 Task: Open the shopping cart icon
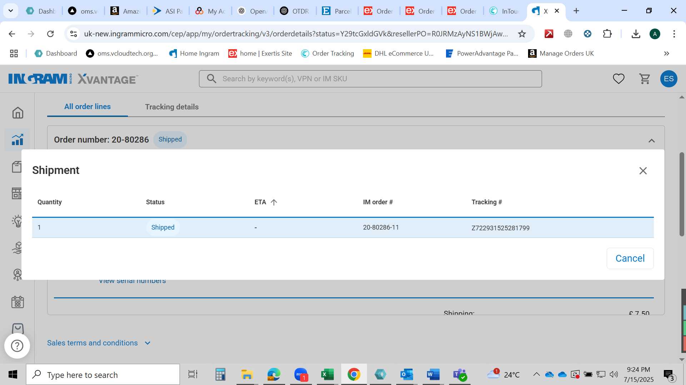point(645,79)
